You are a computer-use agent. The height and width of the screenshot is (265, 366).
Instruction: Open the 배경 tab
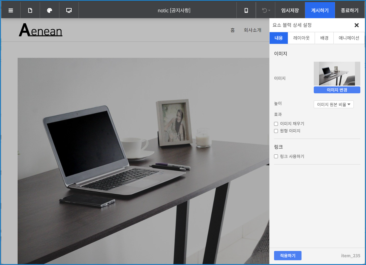(324, 38)
